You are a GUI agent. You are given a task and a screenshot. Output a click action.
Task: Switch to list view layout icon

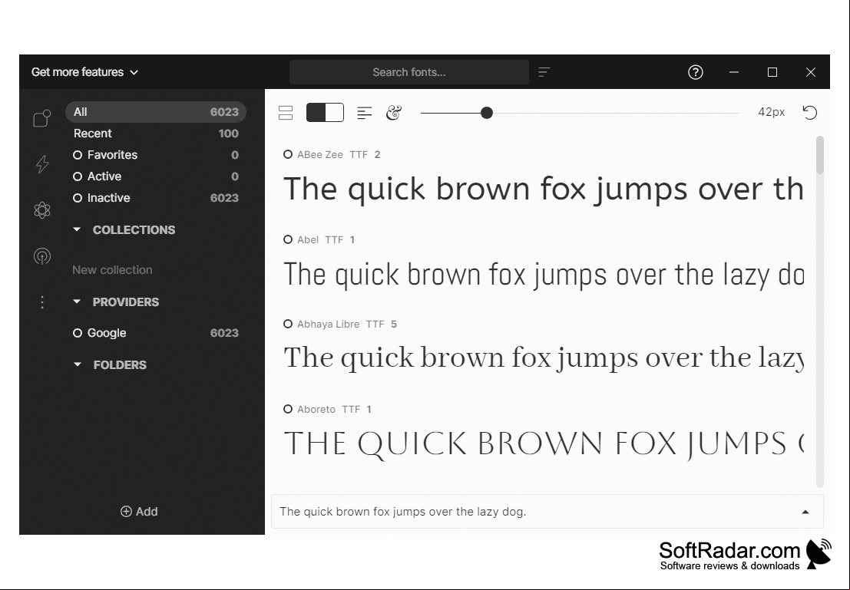coord(286,113)
